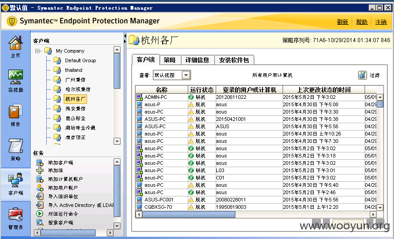394x239 pixels.
Task: Click the group tree scroll up arrow
Action: point(117,50)
